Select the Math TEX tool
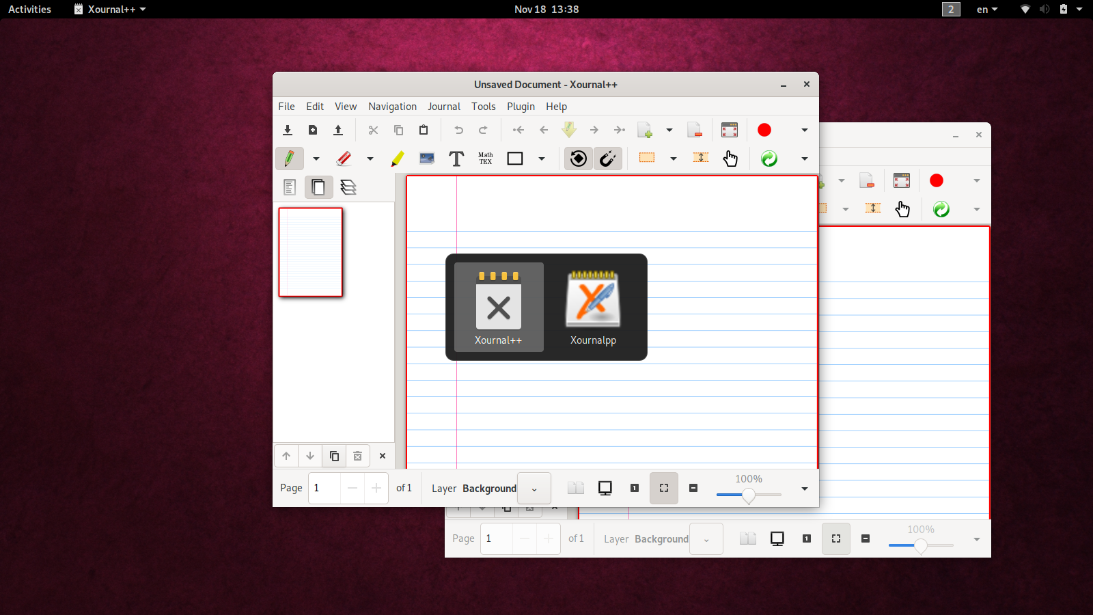The height and width of the screenshot is (615, 1093). pyautogui.click(x=485, y=159)
